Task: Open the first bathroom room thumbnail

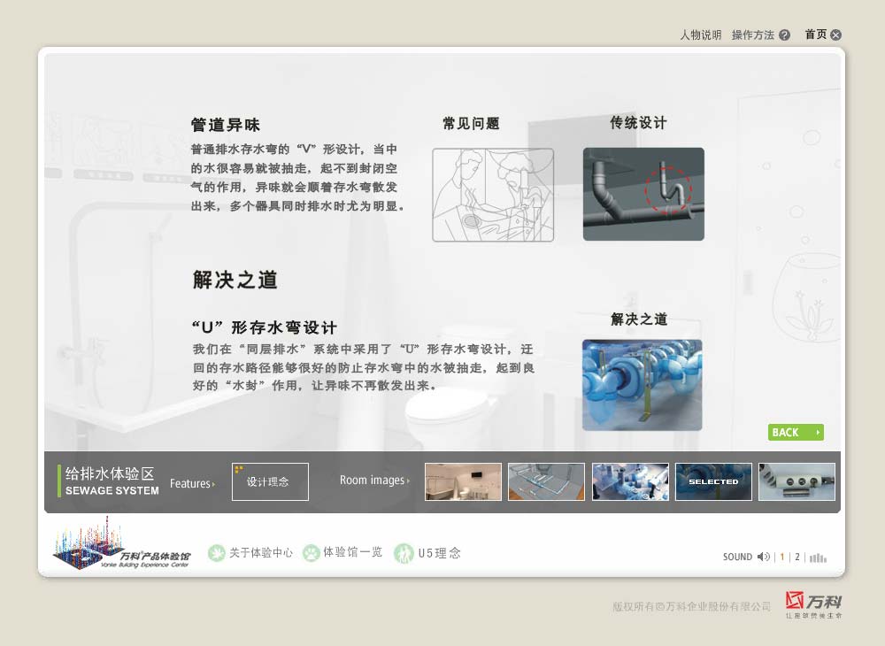Action: pyautogui.click(x=463, y=481)
